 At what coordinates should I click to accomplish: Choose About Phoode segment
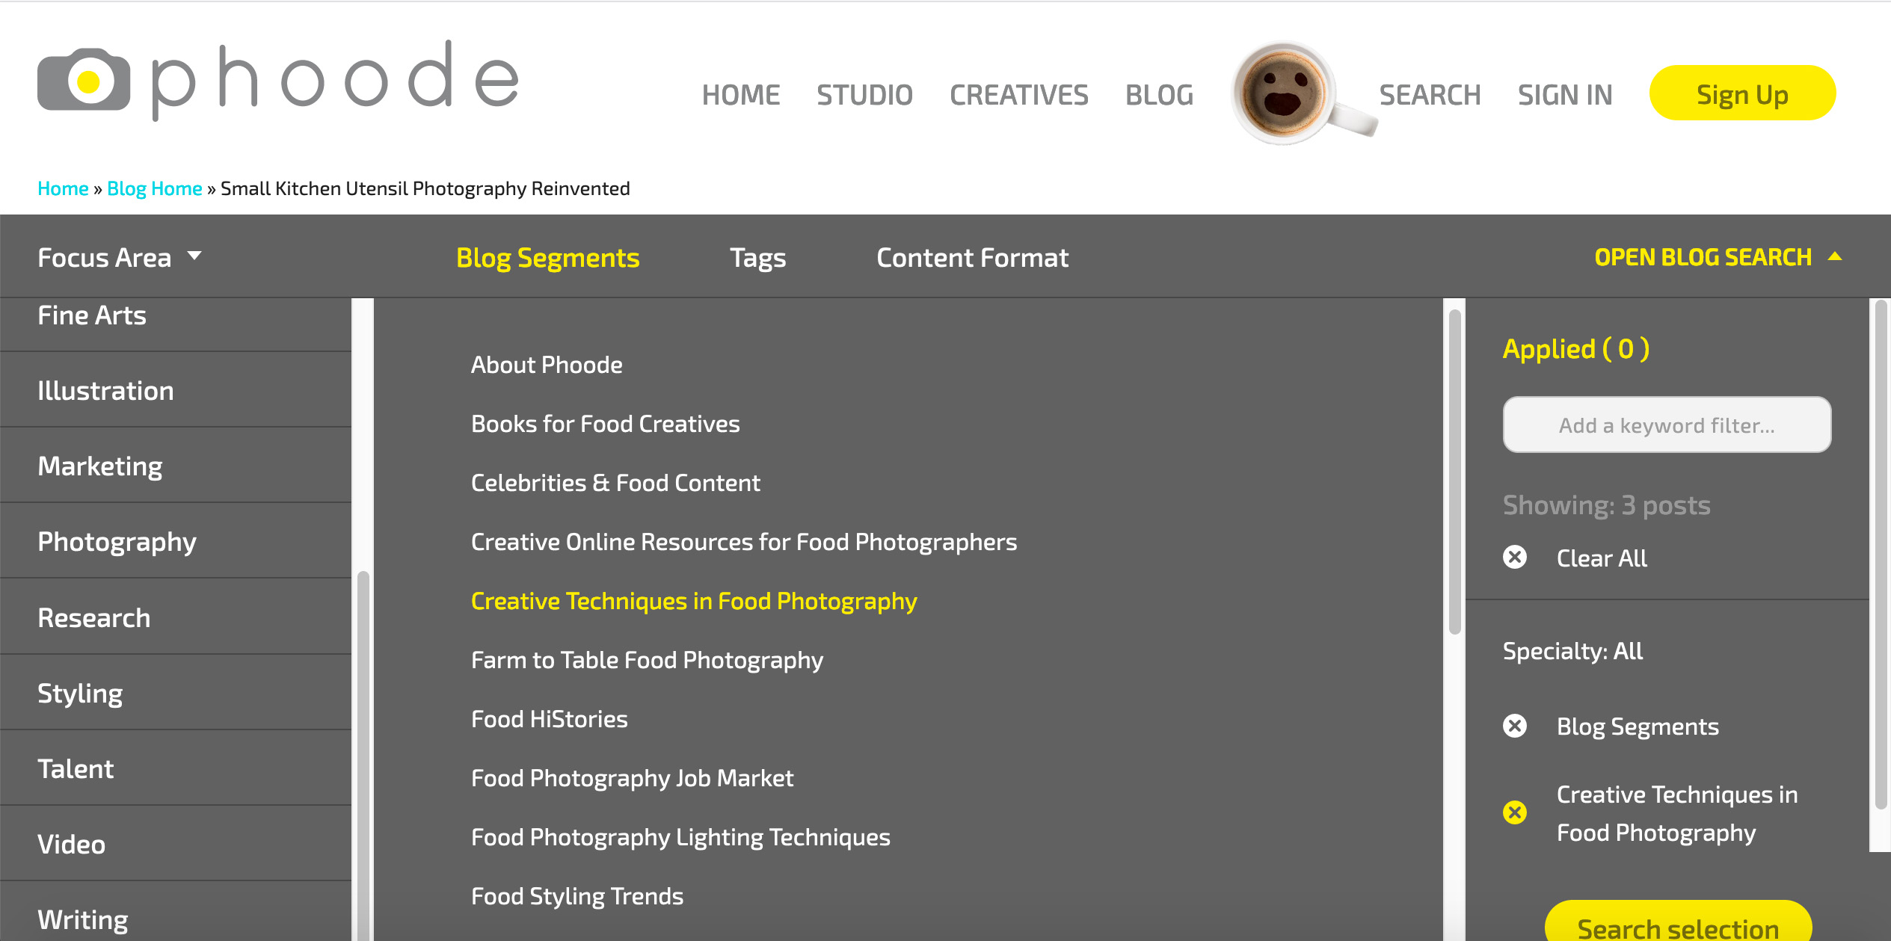click(547, 365)
